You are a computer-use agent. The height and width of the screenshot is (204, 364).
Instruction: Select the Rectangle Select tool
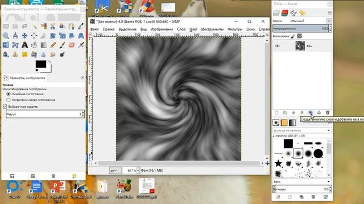pos(6,26)
